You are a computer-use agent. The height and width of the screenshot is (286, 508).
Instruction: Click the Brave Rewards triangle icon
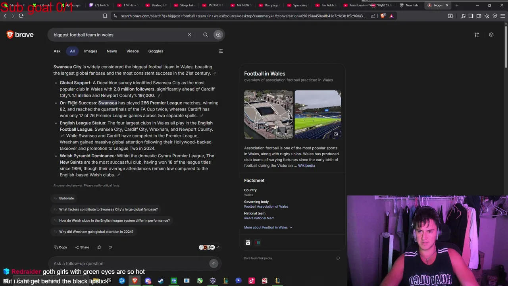[391, 16]
